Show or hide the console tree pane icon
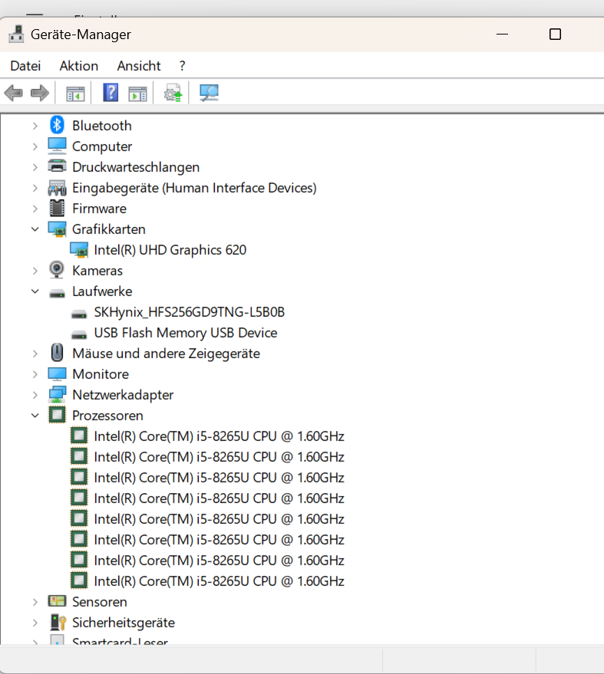The width and height of the screenshot is (604, 674). pyautogui.click(x=75, y=94)
